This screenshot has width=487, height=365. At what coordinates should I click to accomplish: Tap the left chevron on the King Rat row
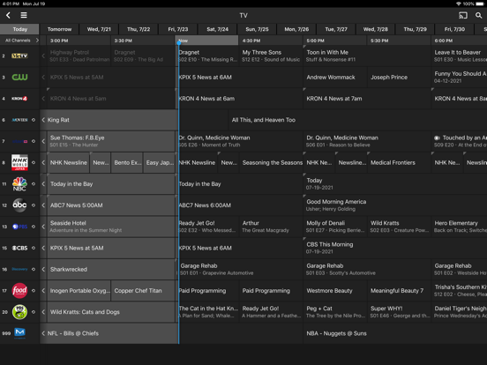[x=43, y=120]
